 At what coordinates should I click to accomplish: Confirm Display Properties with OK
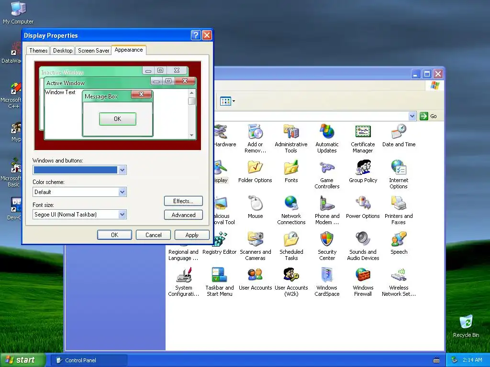coord(114,235)
